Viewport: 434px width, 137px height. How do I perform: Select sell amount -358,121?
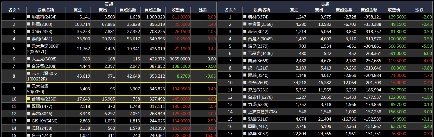tap(373, 17)
